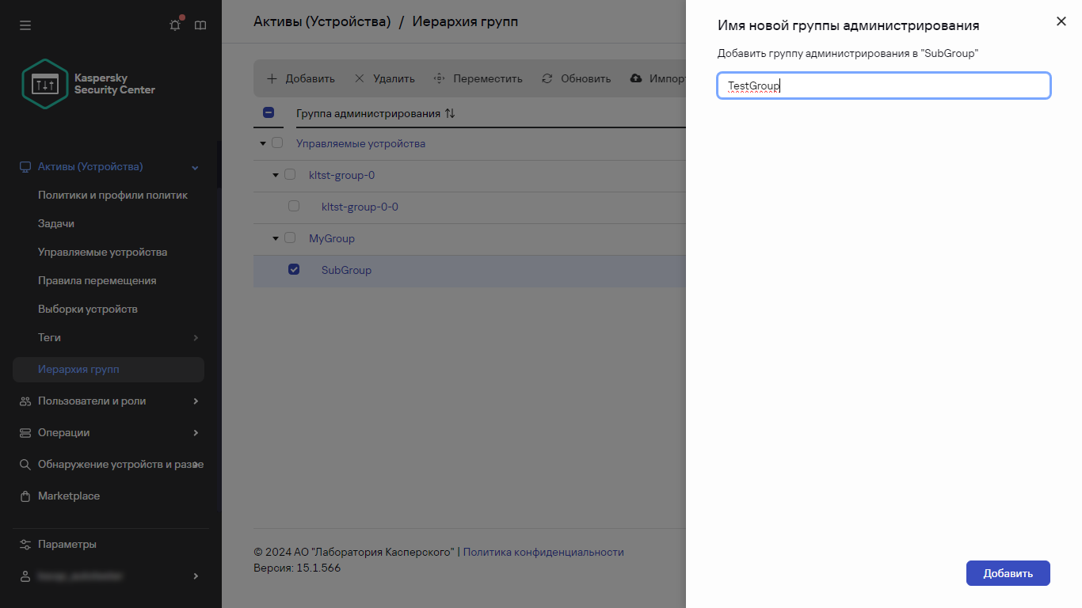Close the new group panel

1061,21
